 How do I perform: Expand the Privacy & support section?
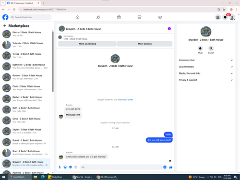[x=206, y=80]
